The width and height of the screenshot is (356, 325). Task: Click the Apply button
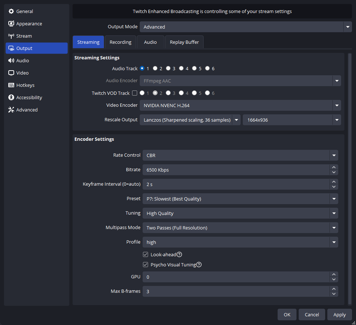coord(340,315)
